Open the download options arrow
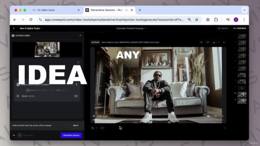Image resolution: width=260 pixels, height=146 pixels. (x=218, y=42)
